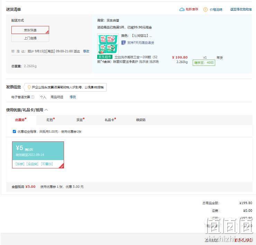This screenshot has width=256, height=245.
Task: Open the 立白洗衣凝珠 product title
Action: point(128,59)
